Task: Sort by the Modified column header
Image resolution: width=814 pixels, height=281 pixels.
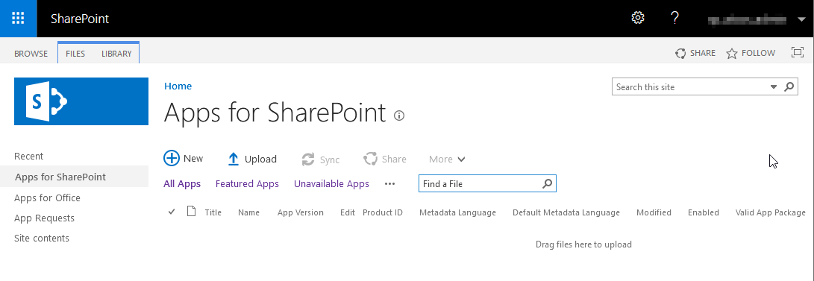Action: tap(654, 212)
